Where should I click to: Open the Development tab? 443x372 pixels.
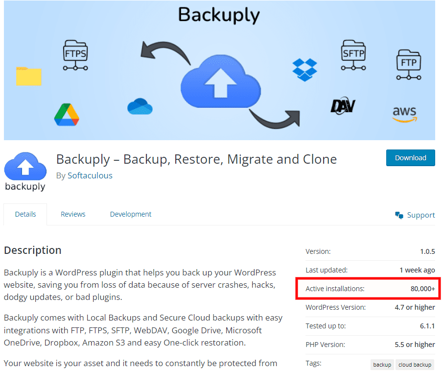[x=131, y=214]
